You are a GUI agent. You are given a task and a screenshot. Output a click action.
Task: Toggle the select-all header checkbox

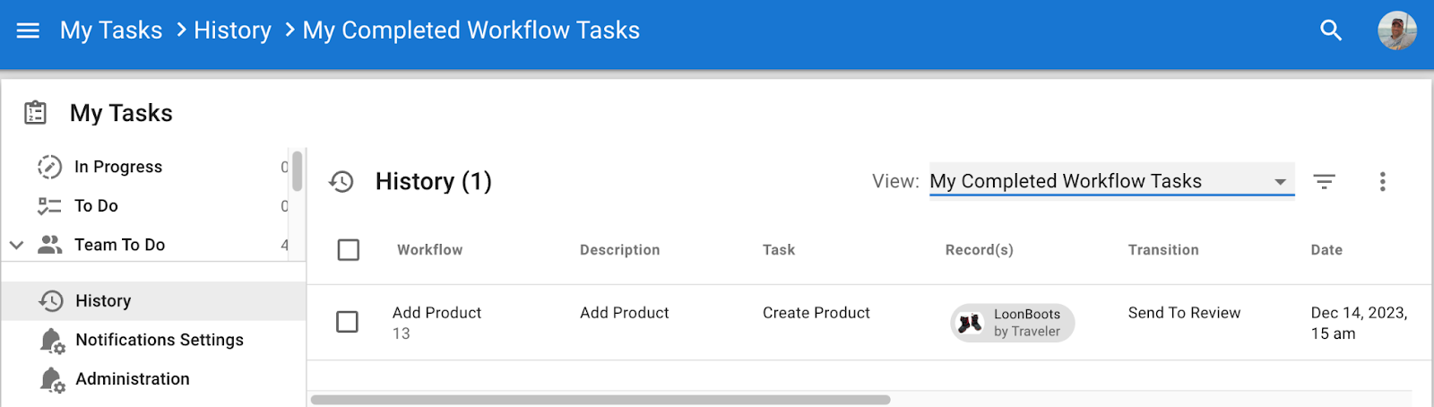349,250
